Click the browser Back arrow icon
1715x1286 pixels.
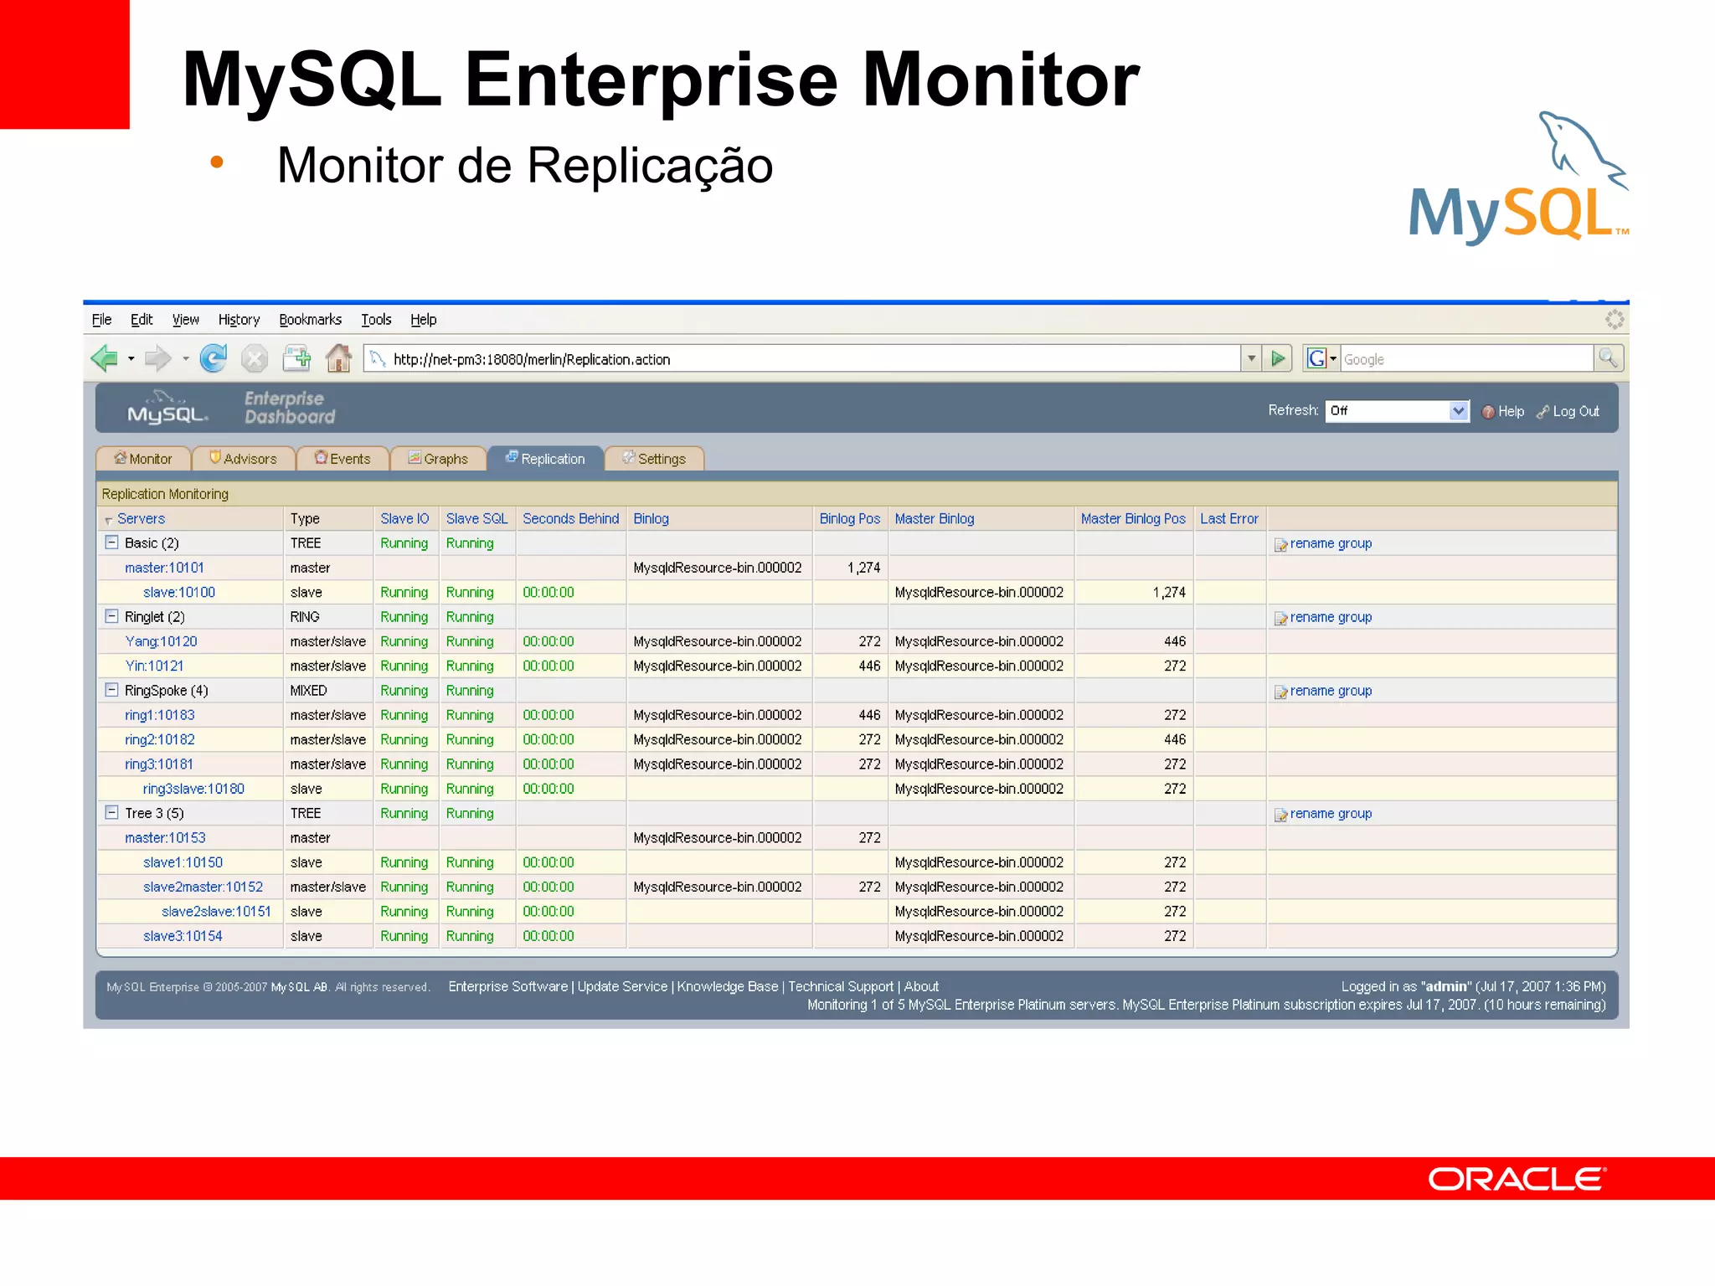105,359
